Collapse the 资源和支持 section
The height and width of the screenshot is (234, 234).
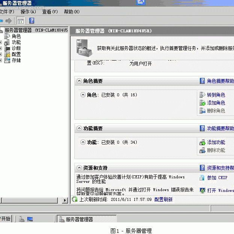79,168
